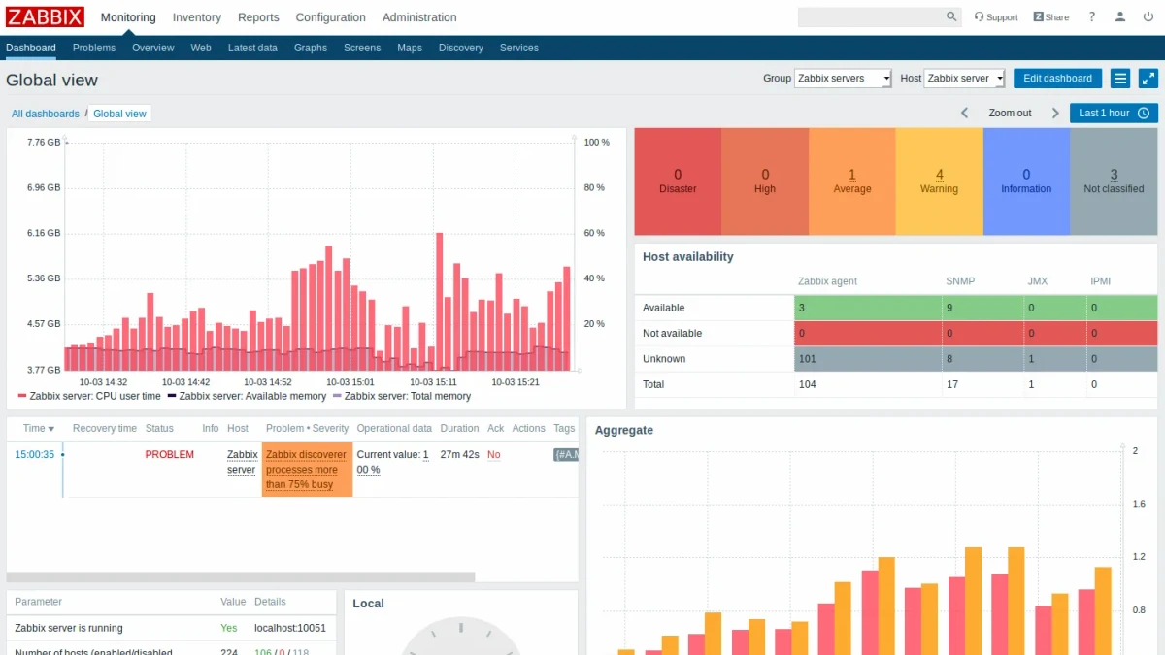This screenshot has height=655, width=1165.
Task: Open the Zabbix Share link
Action: [1051, 17]
